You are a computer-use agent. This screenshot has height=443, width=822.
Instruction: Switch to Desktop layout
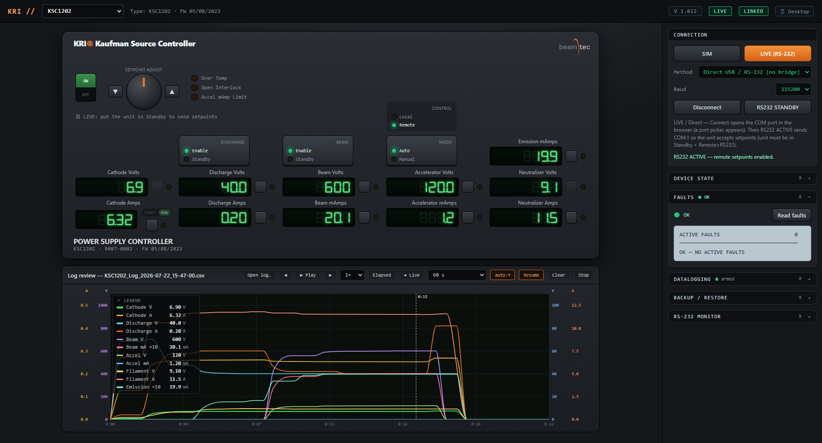pyautogui.click(x=795, y=11)
